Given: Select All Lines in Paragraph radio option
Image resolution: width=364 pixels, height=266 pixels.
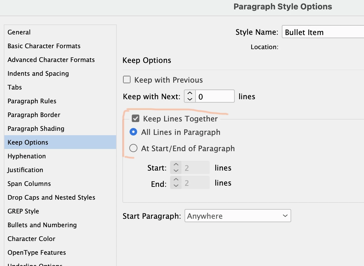Looking at the screenshot, I should pos(133,132).
